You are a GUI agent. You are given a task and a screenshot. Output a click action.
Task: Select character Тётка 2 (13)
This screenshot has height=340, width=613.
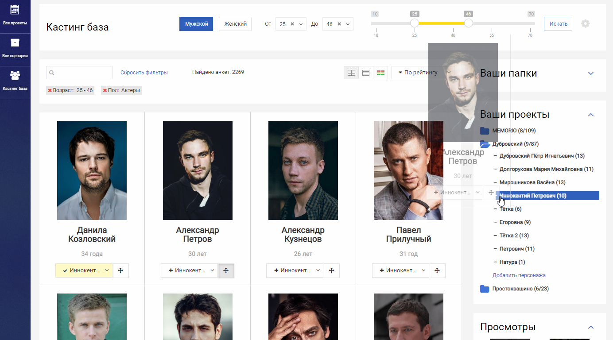point(514,236)
